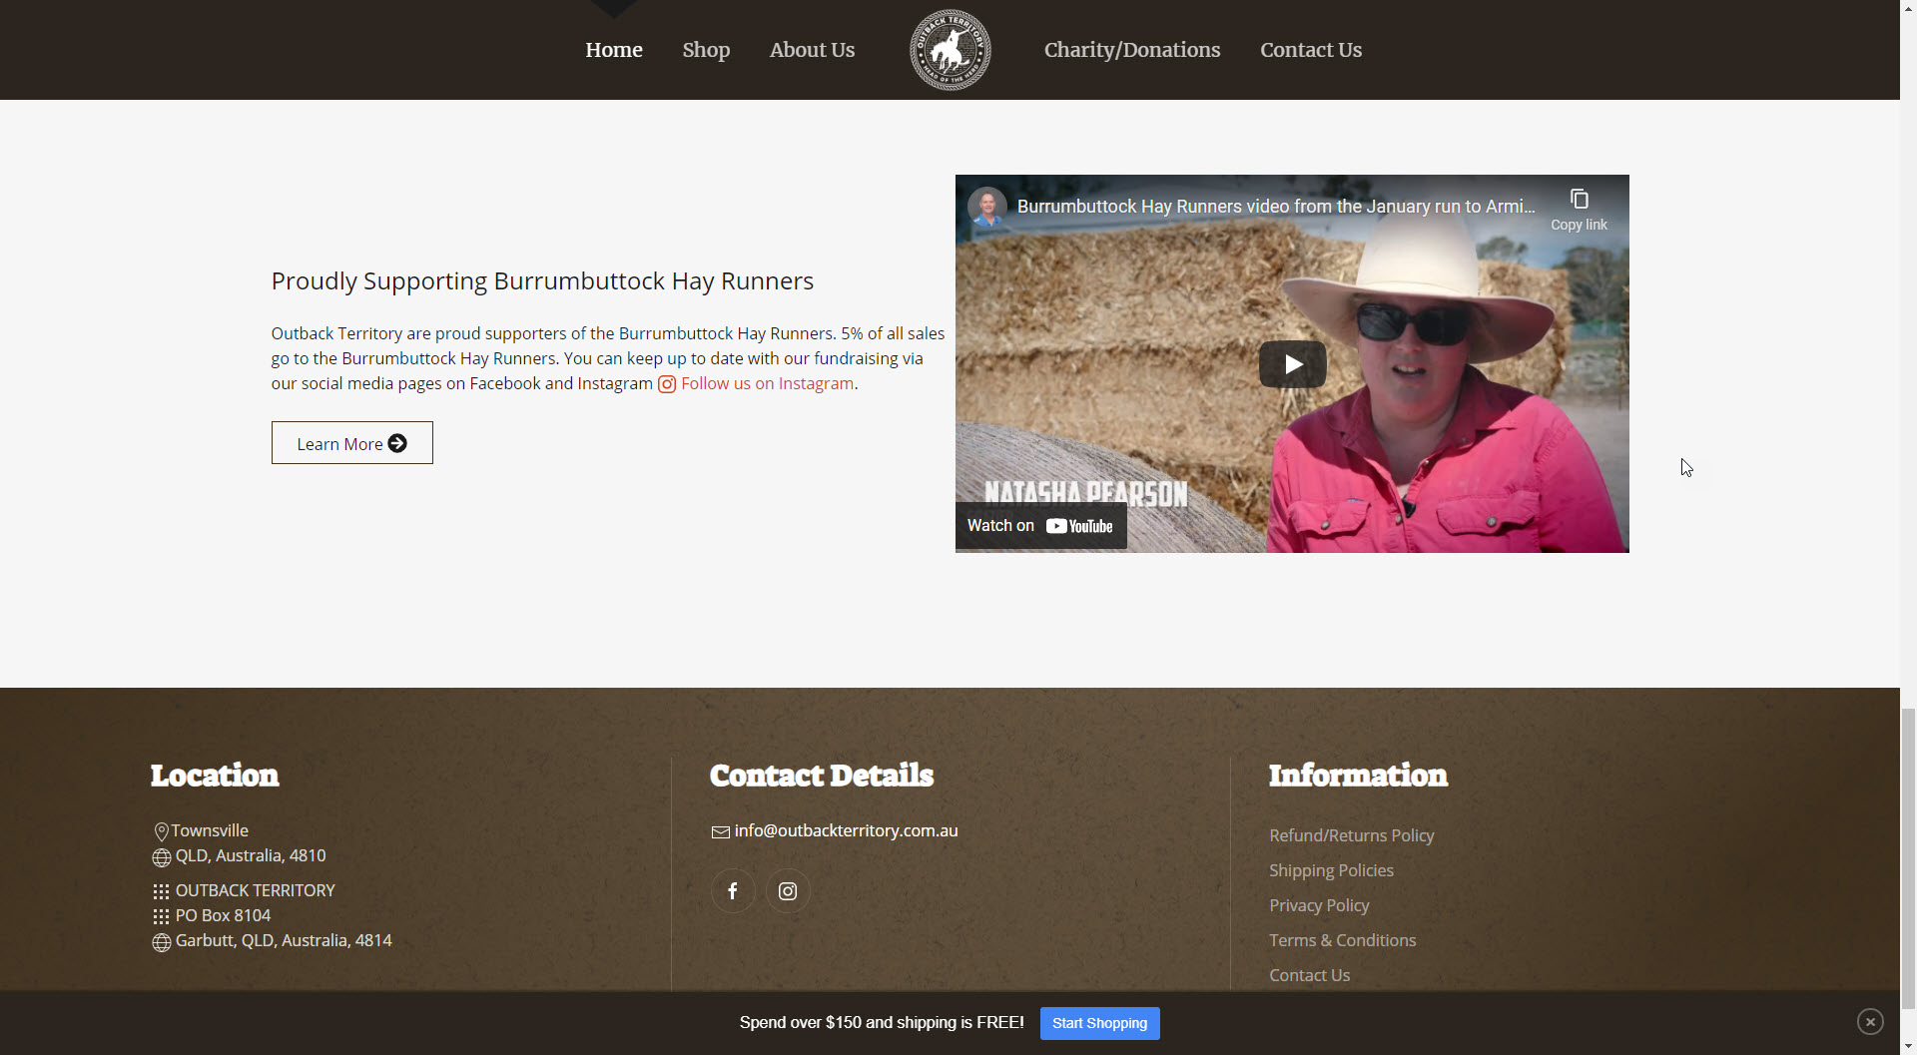Click the Townsville location text
The width and height of the screenshot is (1917, 1055).
(210, 830)
